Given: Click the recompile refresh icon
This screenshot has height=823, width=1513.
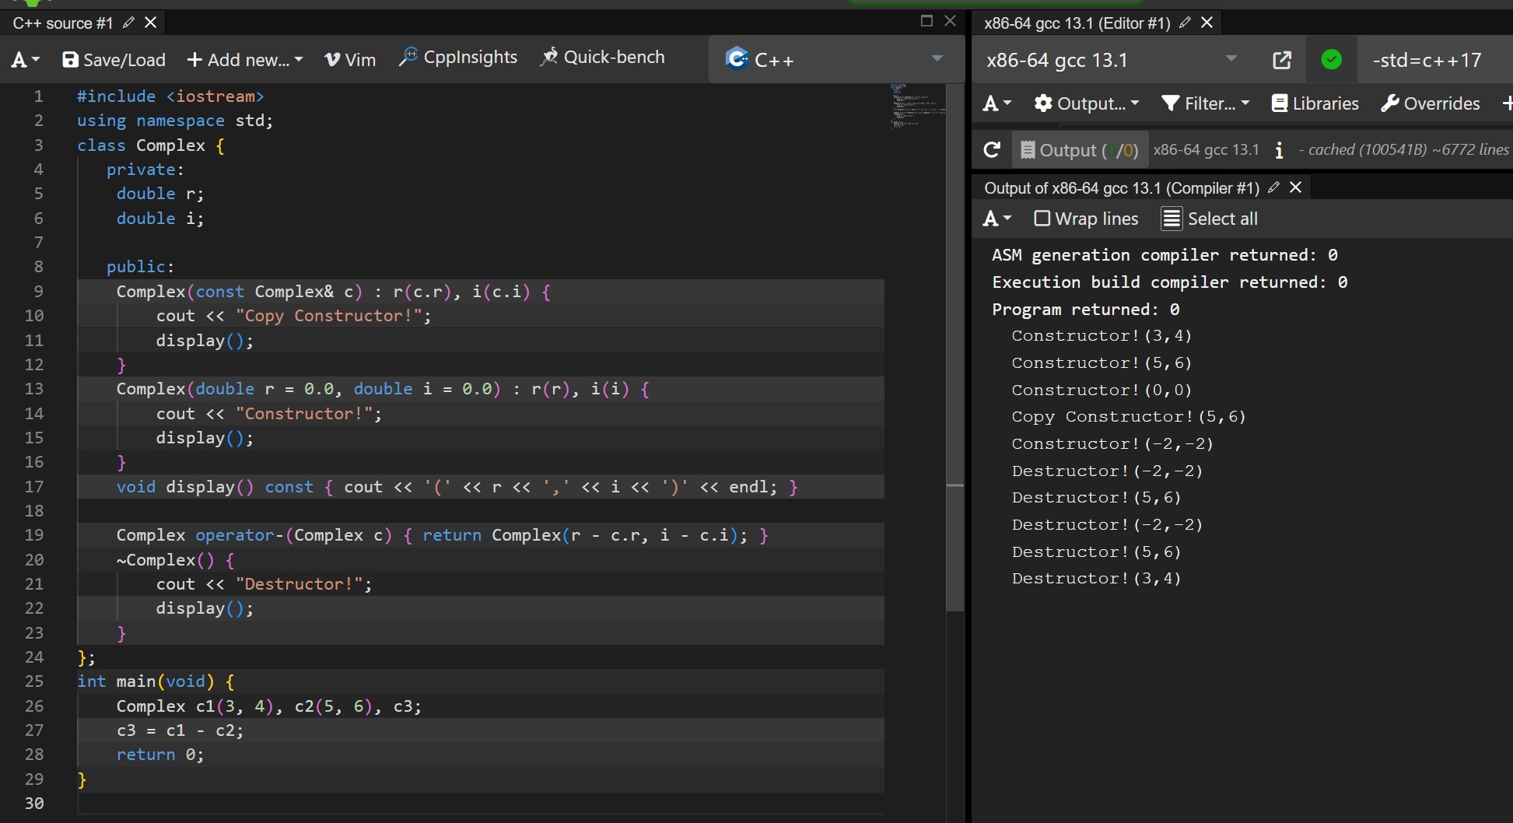Looking at the screenshot, I should tap(992, 149).
